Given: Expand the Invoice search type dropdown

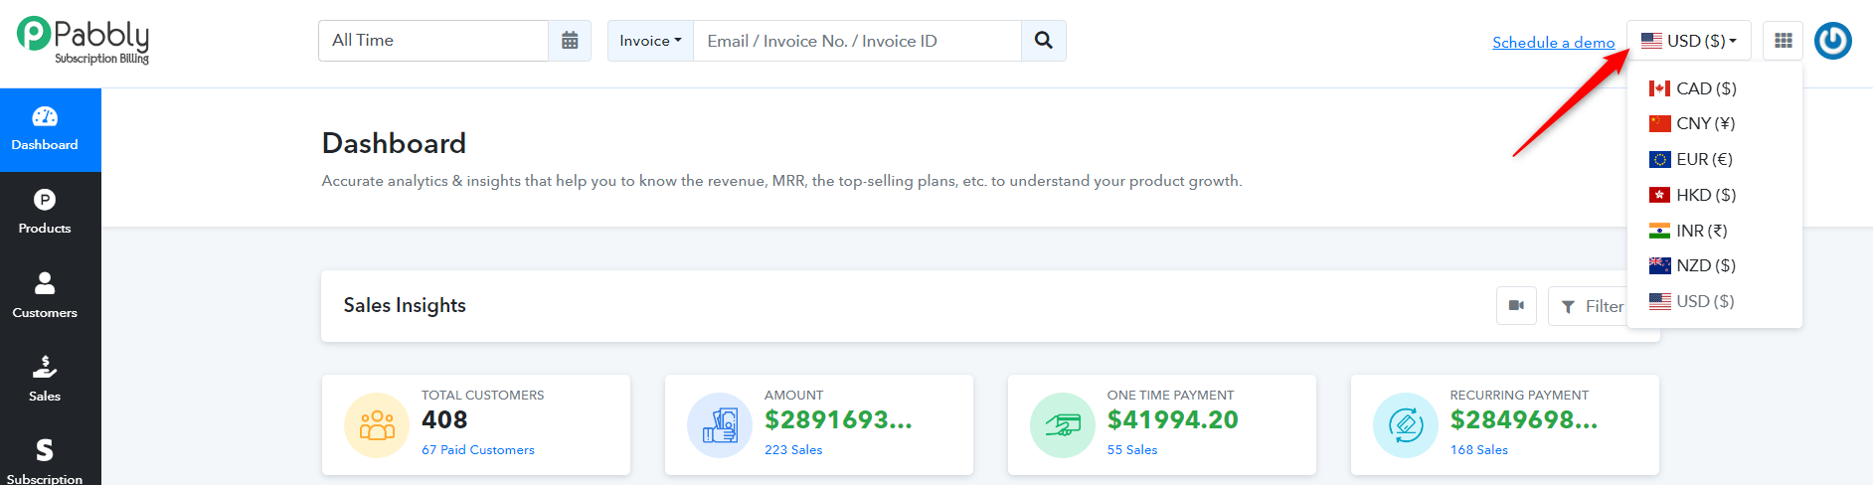Looking at the screenshot, I should pos(650,41).
